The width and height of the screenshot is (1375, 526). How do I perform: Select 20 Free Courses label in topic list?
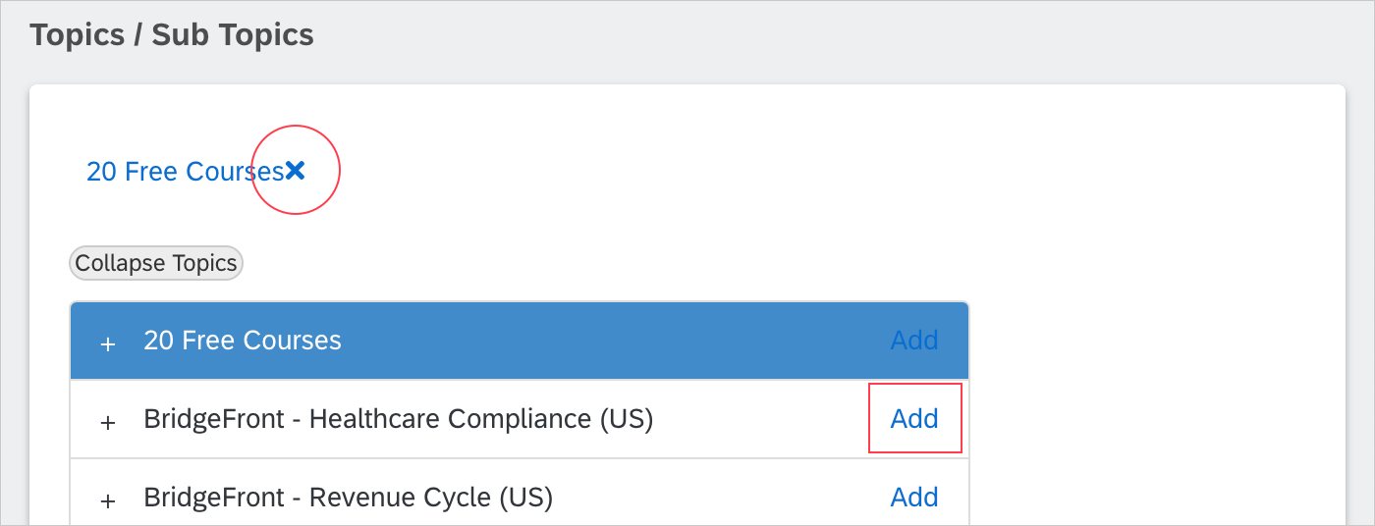click(x=243, y=341)
